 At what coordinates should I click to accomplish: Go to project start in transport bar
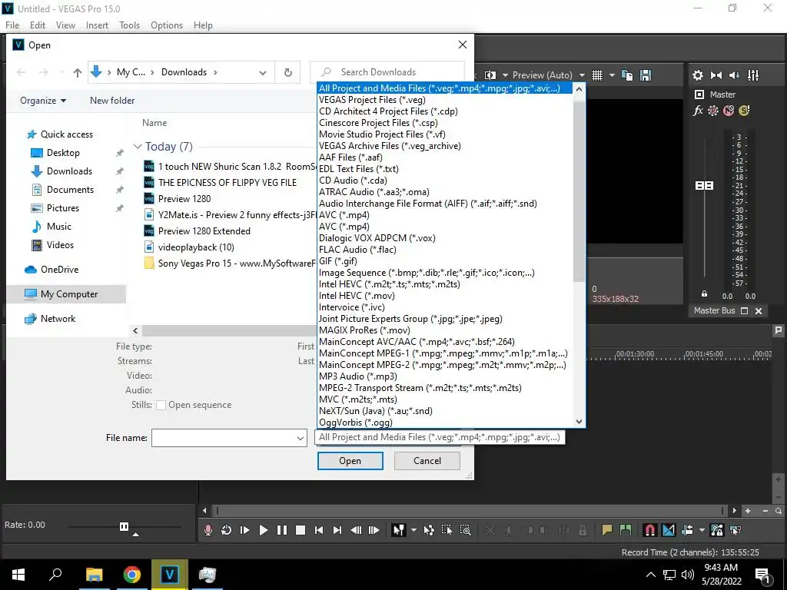[x=319, y=530]
